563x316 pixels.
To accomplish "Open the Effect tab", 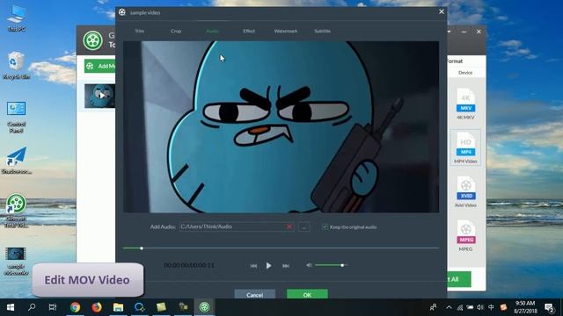I will (x=249, y=32).
